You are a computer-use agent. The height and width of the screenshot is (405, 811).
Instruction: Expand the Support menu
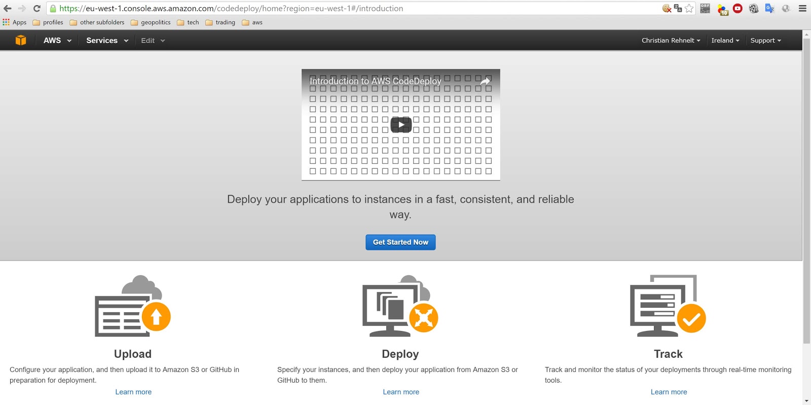click(765, 41)
